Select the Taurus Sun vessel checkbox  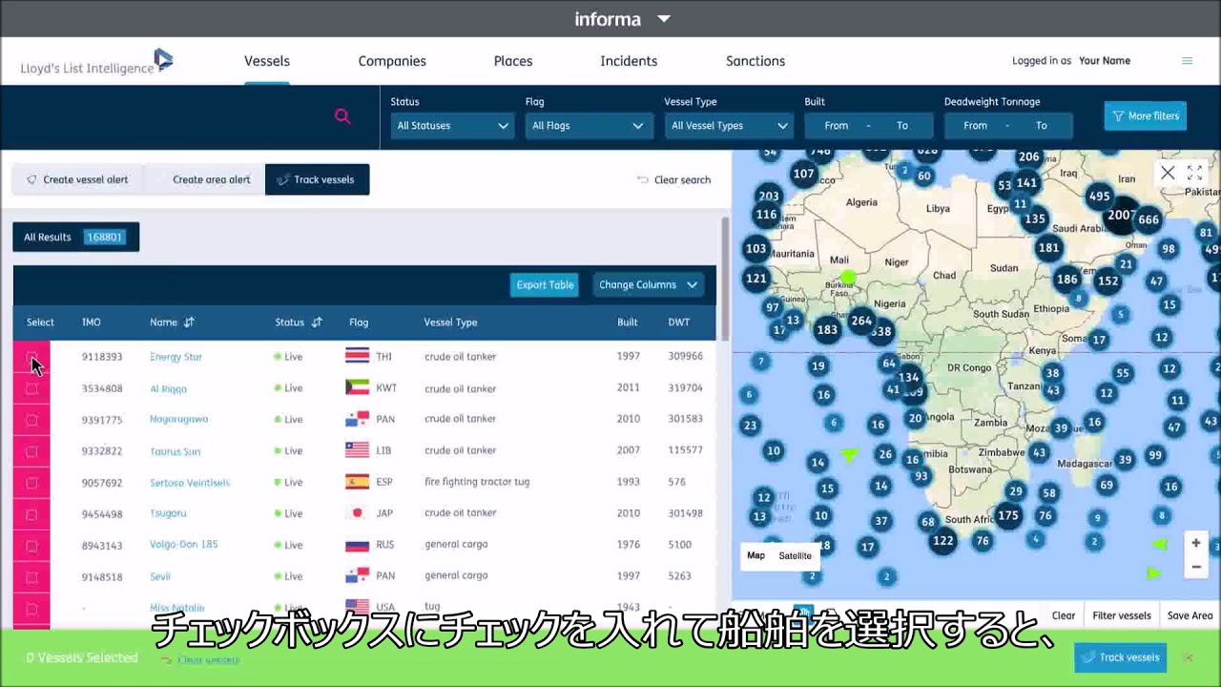[x=31, y=451]
